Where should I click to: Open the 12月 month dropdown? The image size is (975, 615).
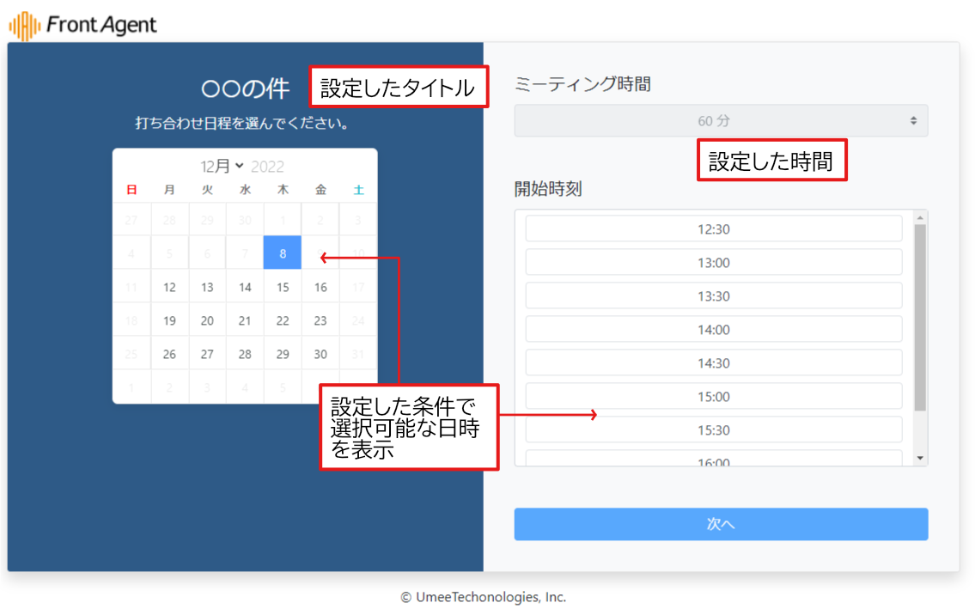[222, 166]
